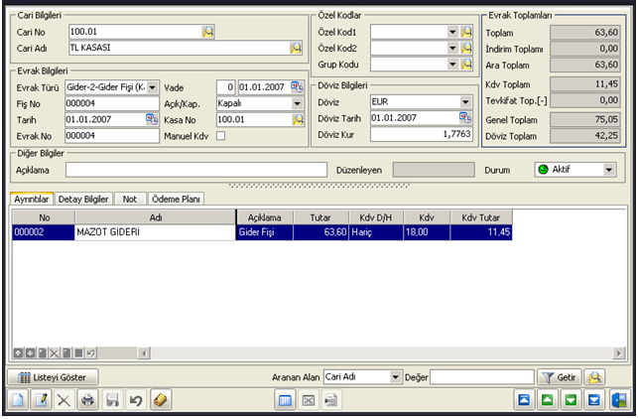The image size is (638, 419).
Task: Move grid row up with small up-arrow icon
Action: pos(18,353)
